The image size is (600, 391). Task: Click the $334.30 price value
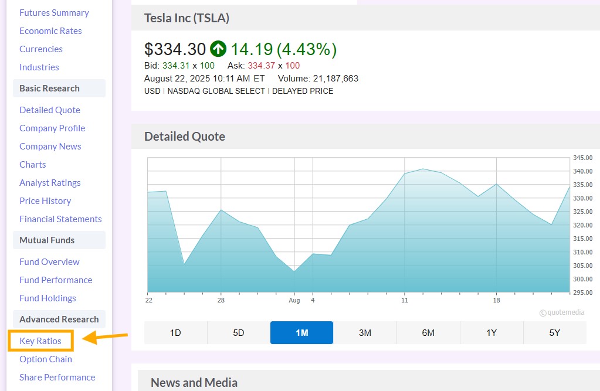coord(175,49)
